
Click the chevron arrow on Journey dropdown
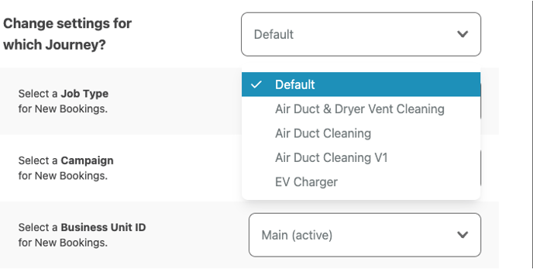[x=463, y=34]
